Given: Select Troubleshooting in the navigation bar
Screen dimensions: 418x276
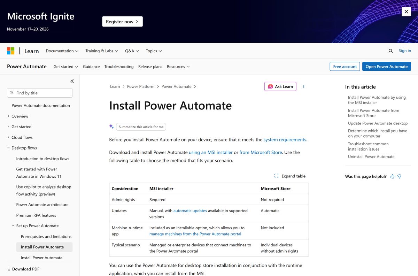Looking at the screenshot, I should point(119,67).
